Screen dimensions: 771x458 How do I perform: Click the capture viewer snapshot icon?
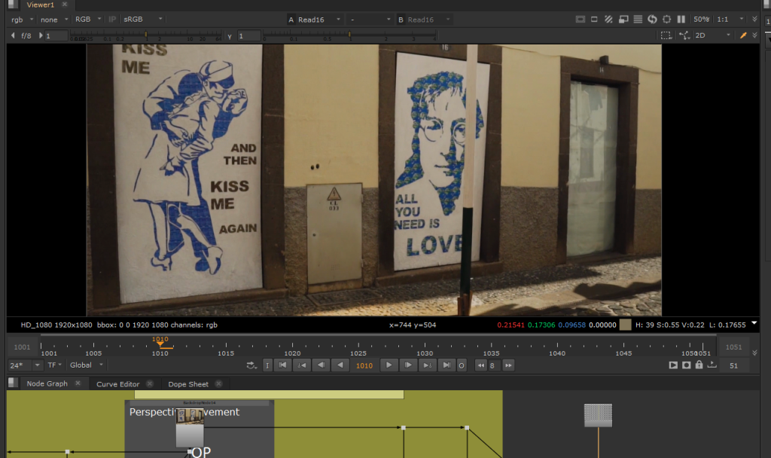687,365
